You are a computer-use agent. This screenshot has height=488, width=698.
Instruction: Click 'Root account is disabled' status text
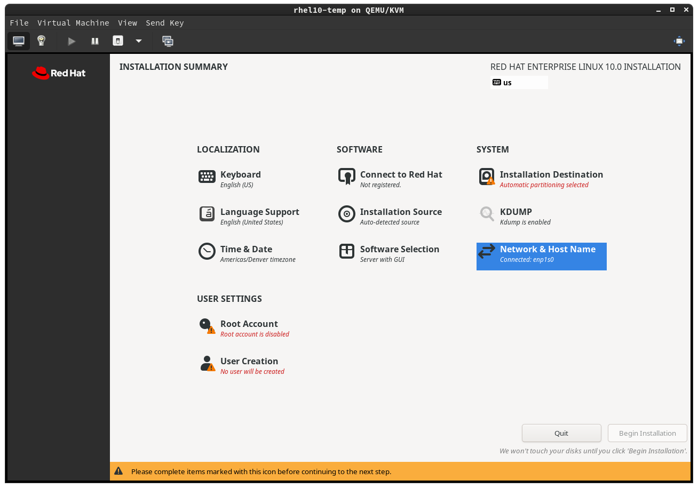255,334
